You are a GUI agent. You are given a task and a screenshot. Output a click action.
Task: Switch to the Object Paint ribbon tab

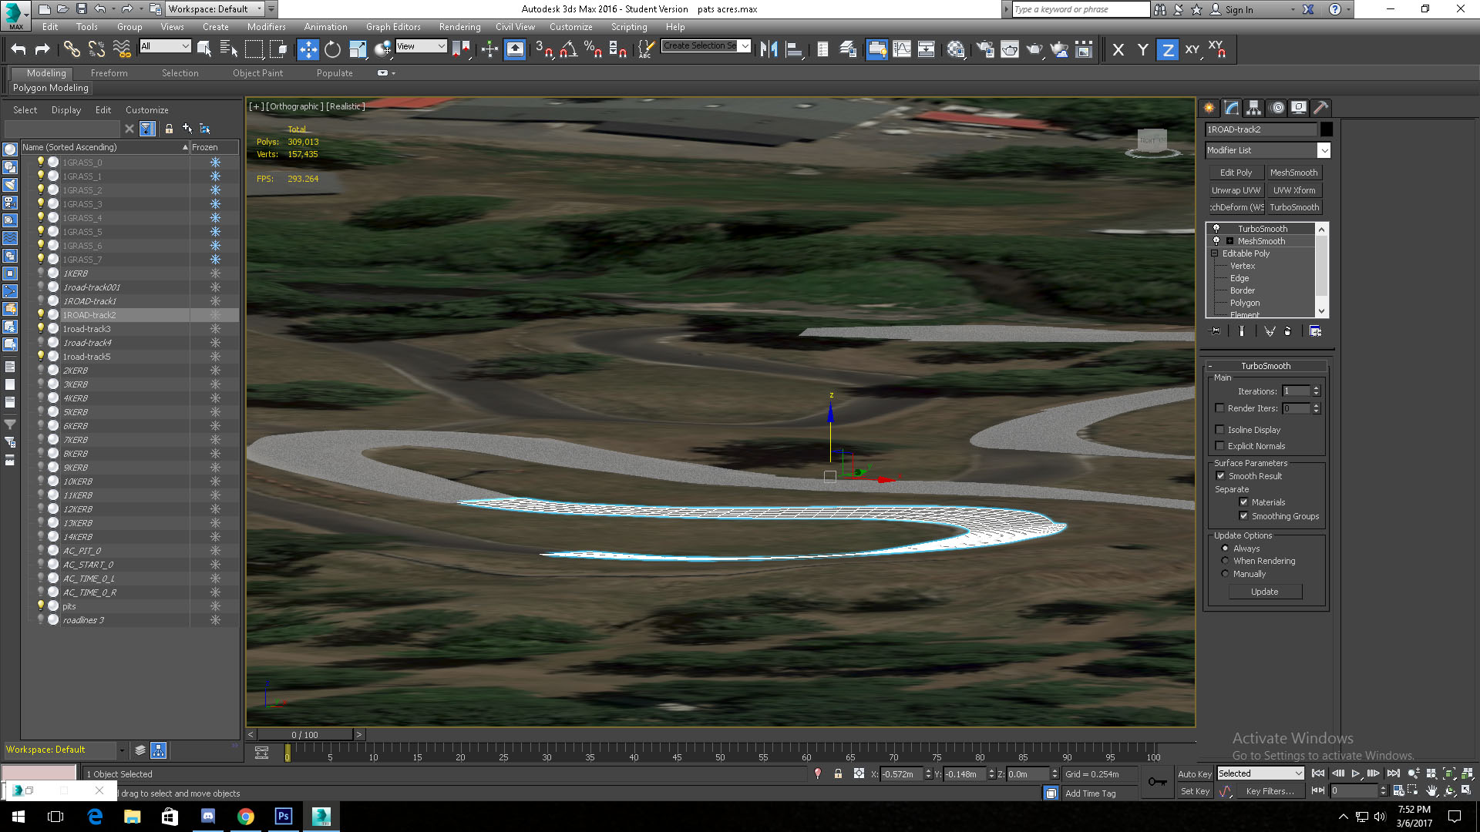pos(257,73)
